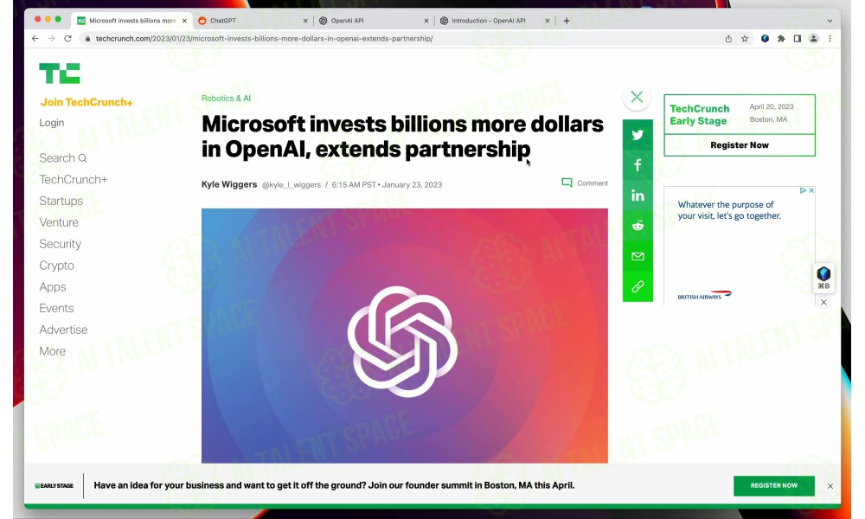The width and height of the screenshot is (865, 519).
Task: Open Events sidebar section
Action: pos(56,308)
